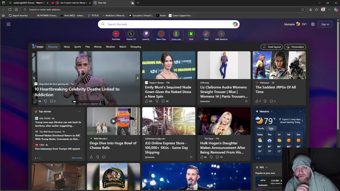Open a new tab with plus button
Screen dimensions: 340x191
click(x=138, y=3)
